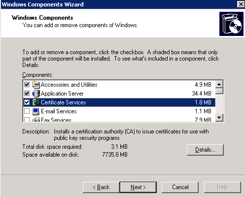Open the Details dialog for the component

click(x=205, y=150)
